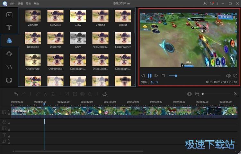Screen dimensions: 241x154
Task: Click the Edit pencil icon
Action: [38, 94]
